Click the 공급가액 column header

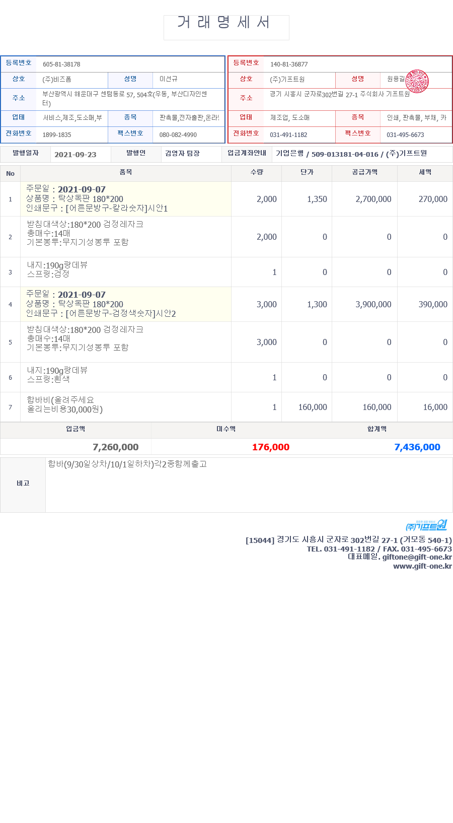point(364,172)
